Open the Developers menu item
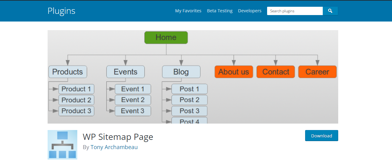Viewport: 392px width, 166px height. coord(250,11)
